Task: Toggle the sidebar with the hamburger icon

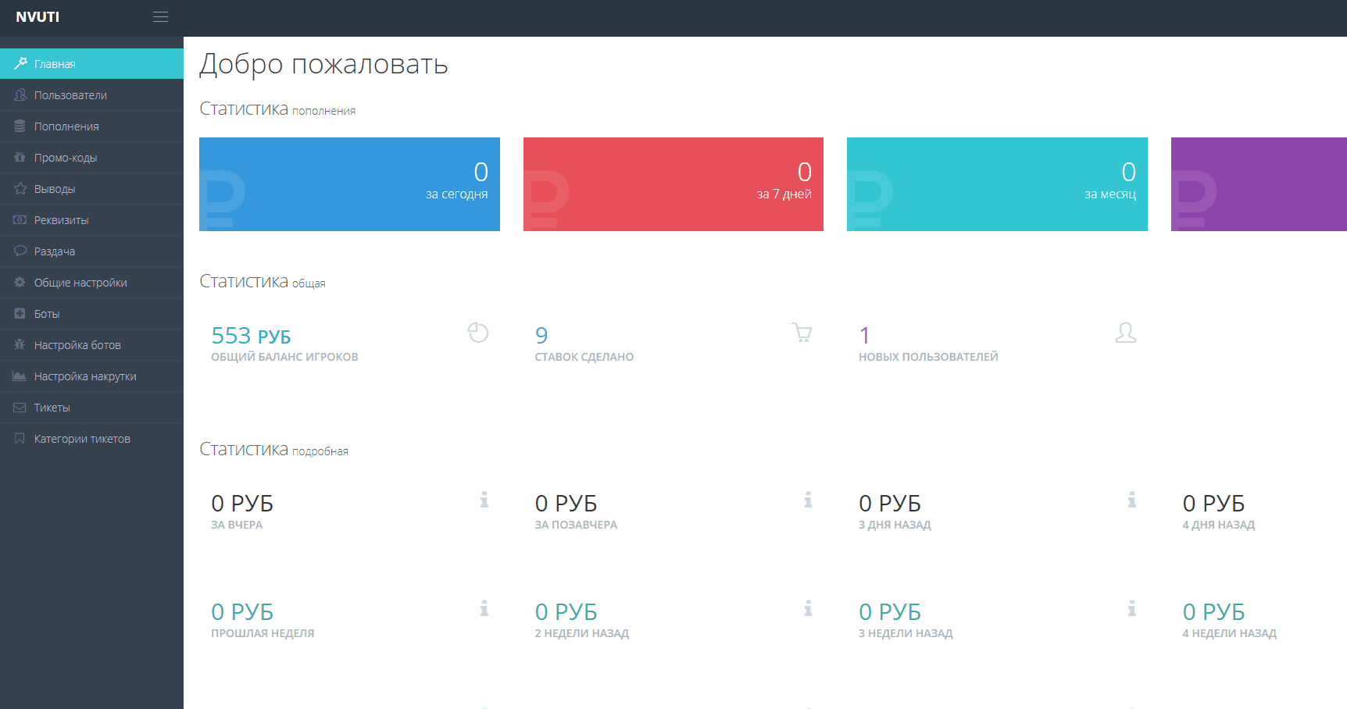Action: (160, 17)
